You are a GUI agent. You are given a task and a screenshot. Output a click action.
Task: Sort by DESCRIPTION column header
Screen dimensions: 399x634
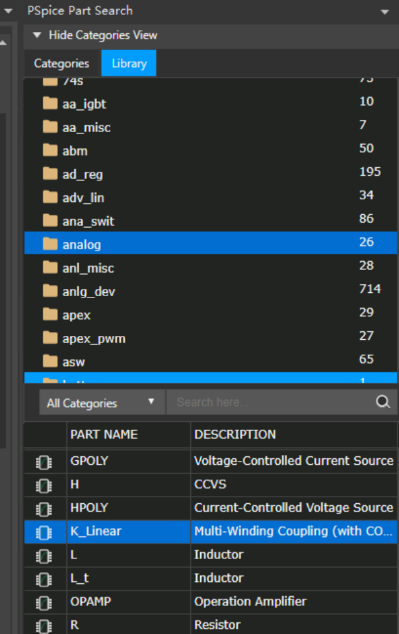coord(235,434)
